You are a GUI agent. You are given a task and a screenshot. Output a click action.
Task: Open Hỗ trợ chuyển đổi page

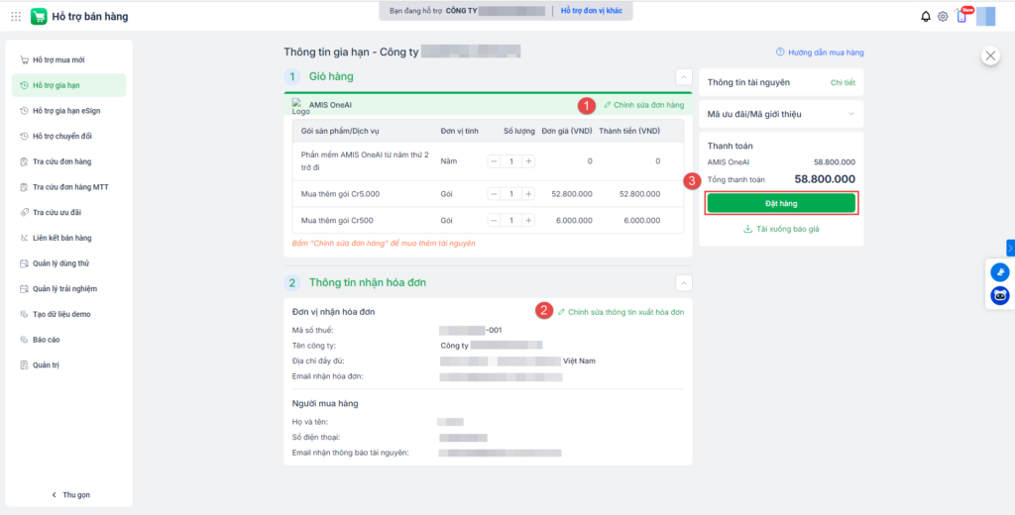[x=68, y=137]
